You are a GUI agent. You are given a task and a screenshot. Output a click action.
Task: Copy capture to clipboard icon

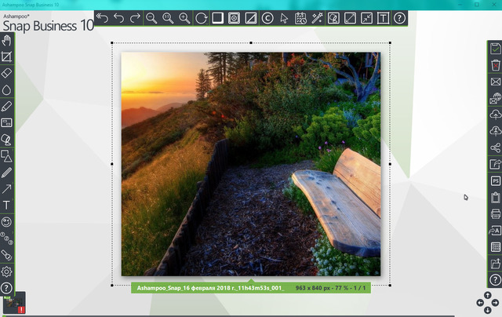(495, 197)
